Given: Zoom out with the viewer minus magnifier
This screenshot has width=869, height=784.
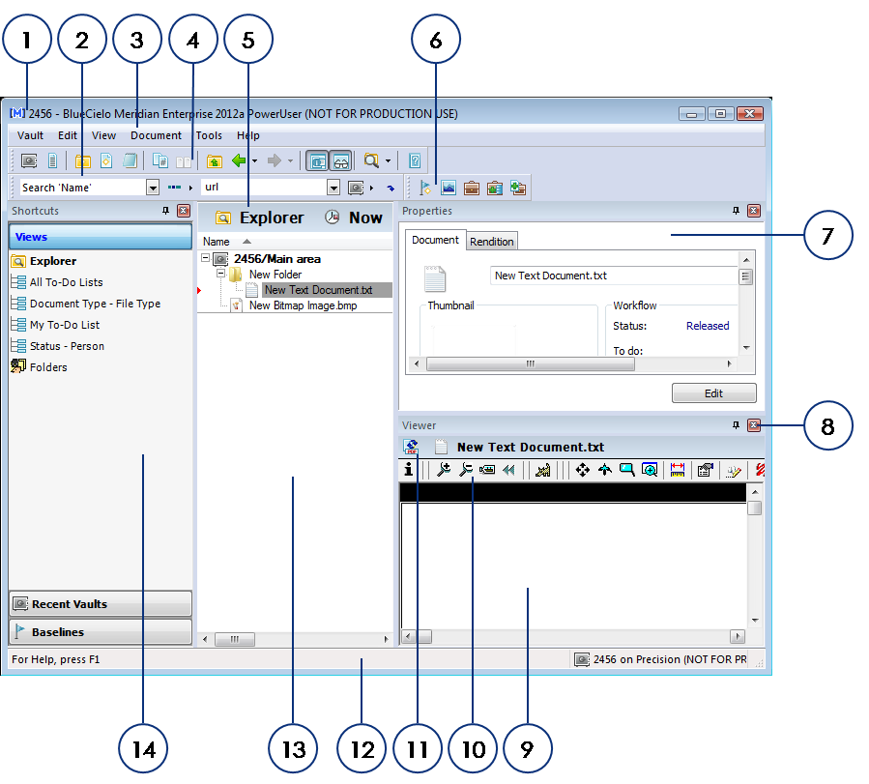Looking at the screenshot, I should point(466,470).
